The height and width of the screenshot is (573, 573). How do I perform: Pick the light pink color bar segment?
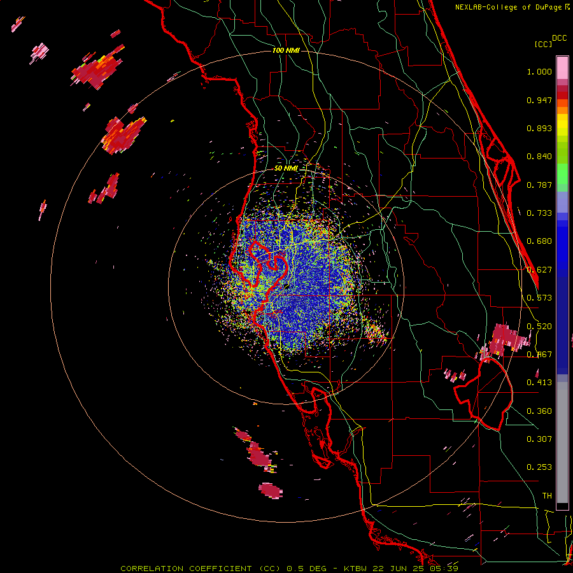point(562,68)
